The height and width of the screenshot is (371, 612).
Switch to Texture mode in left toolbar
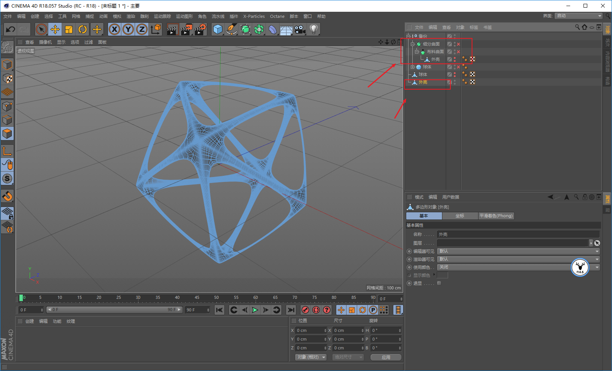7,78
